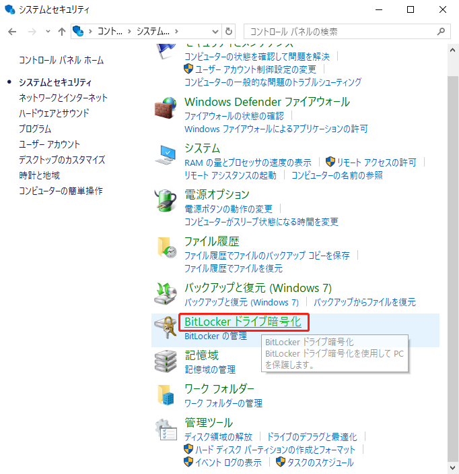Open 時計と地域 category
459x474 pixels.
(39, 175)
